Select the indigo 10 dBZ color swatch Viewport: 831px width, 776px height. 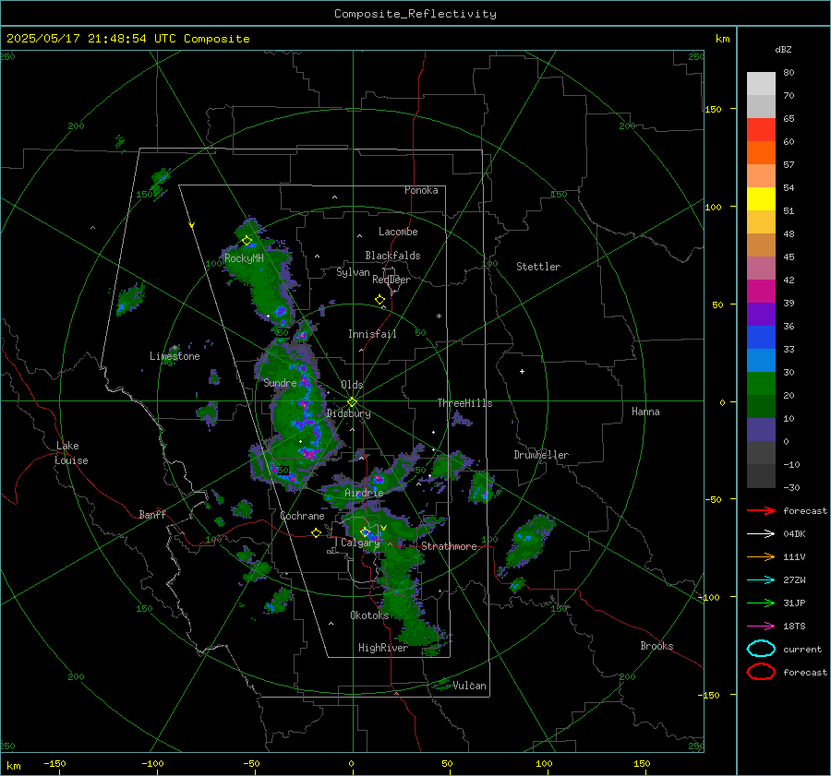pos(761,429)
